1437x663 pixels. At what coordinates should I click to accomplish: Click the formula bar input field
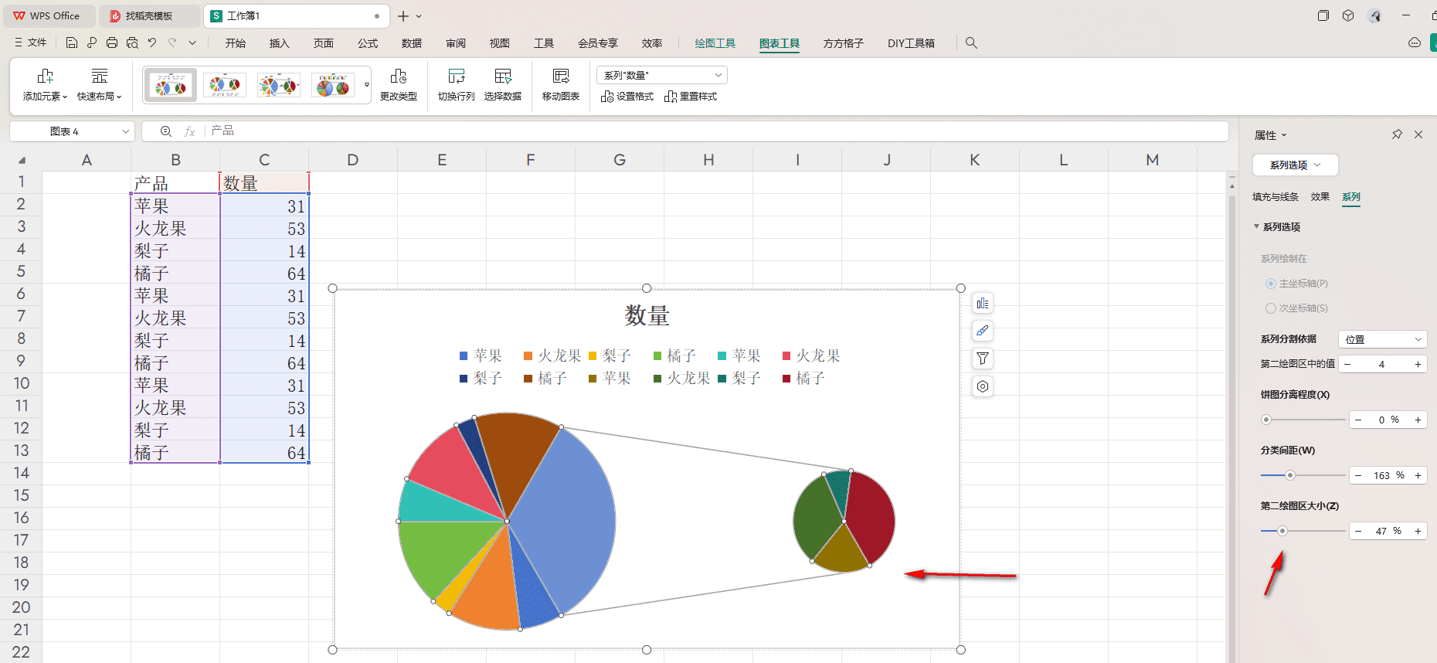click(718, 131)
